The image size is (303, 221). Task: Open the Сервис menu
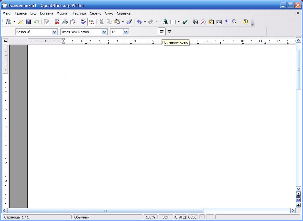click(95, 13)
